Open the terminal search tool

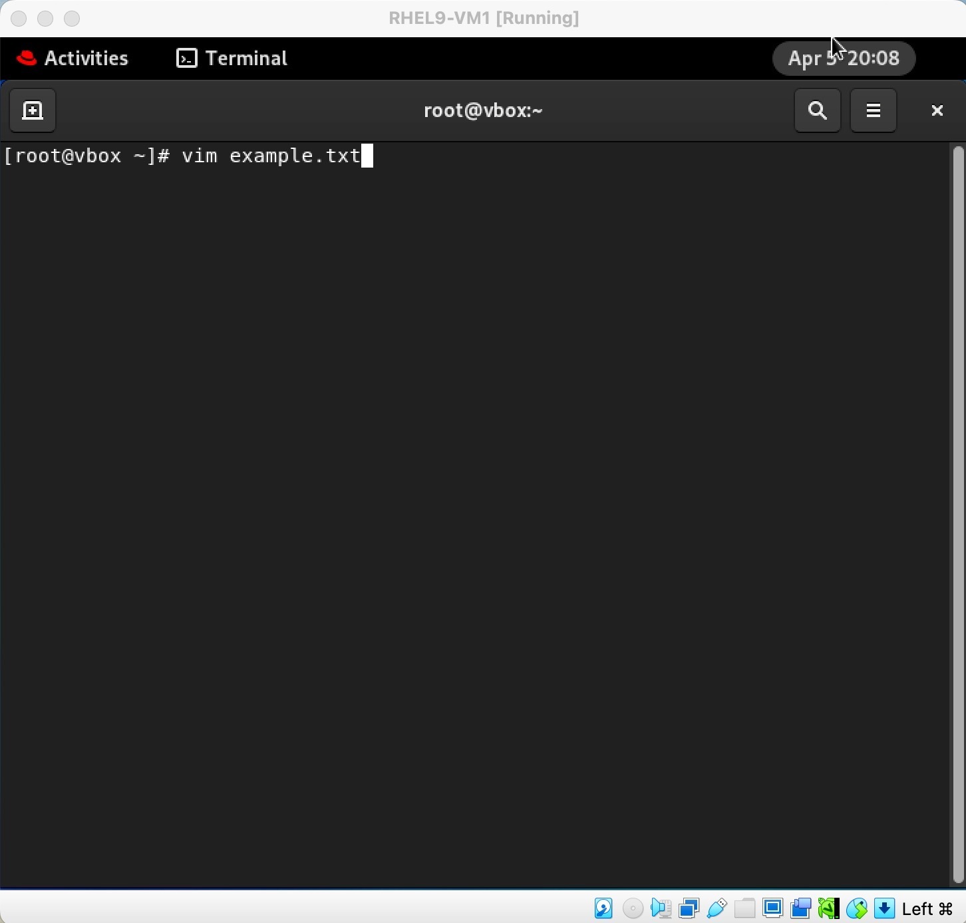[x=818, y=110]
